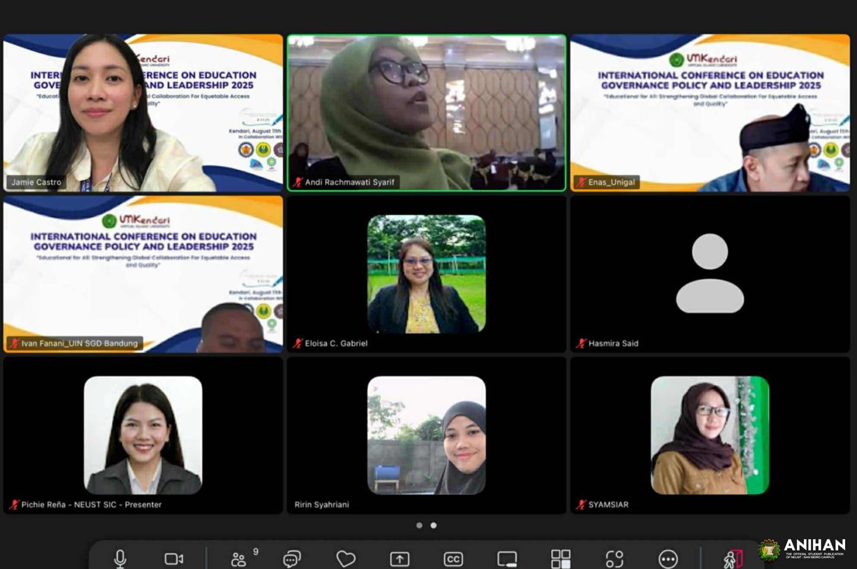This screenshot has height=569, width=857.
Task: Click the Pichie Reña presenter name label
Action: coord(91,504)
